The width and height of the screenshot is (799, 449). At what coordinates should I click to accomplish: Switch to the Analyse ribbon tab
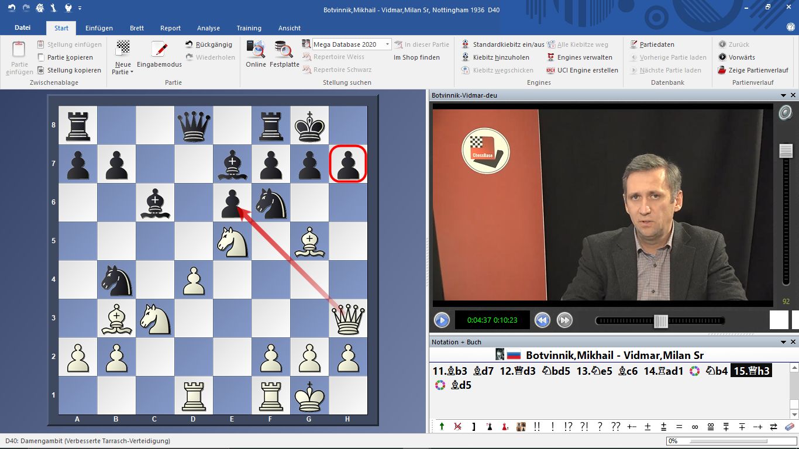[208, 28]
